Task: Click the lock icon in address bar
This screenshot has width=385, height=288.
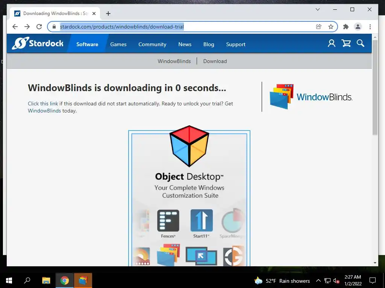Action: pyautogui.click(x=54, y=27)
